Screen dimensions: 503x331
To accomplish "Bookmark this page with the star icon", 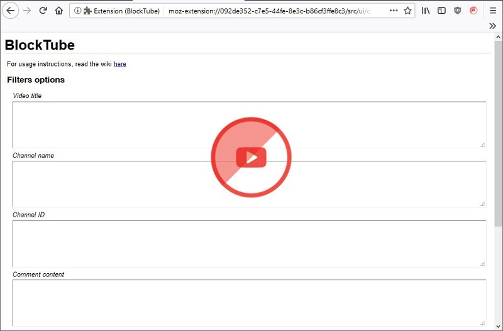I will (x=407, y=11).
